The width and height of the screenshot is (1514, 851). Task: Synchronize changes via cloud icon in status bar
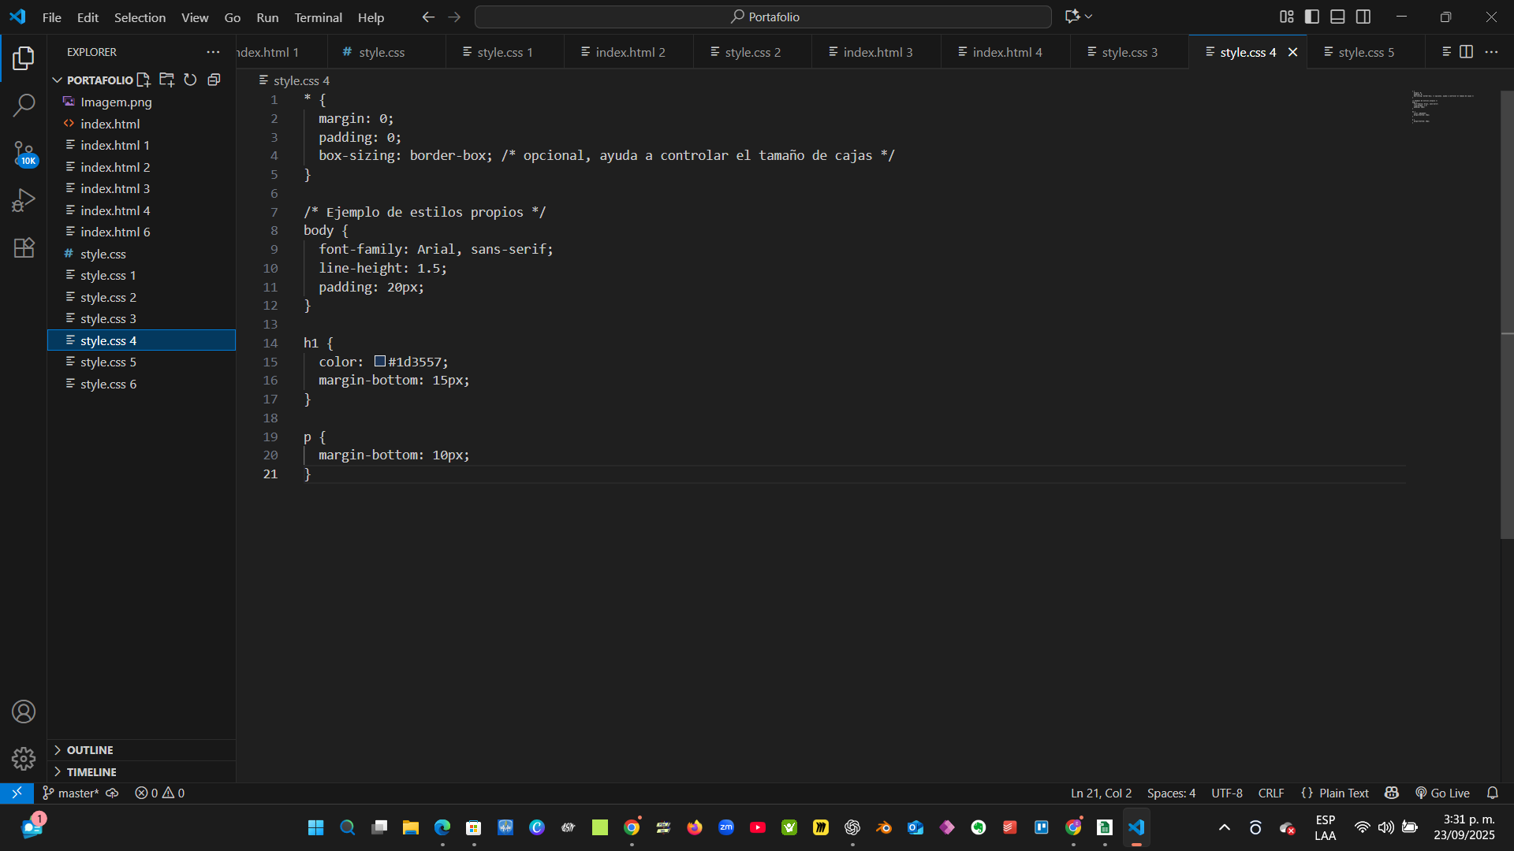[112, 793]
